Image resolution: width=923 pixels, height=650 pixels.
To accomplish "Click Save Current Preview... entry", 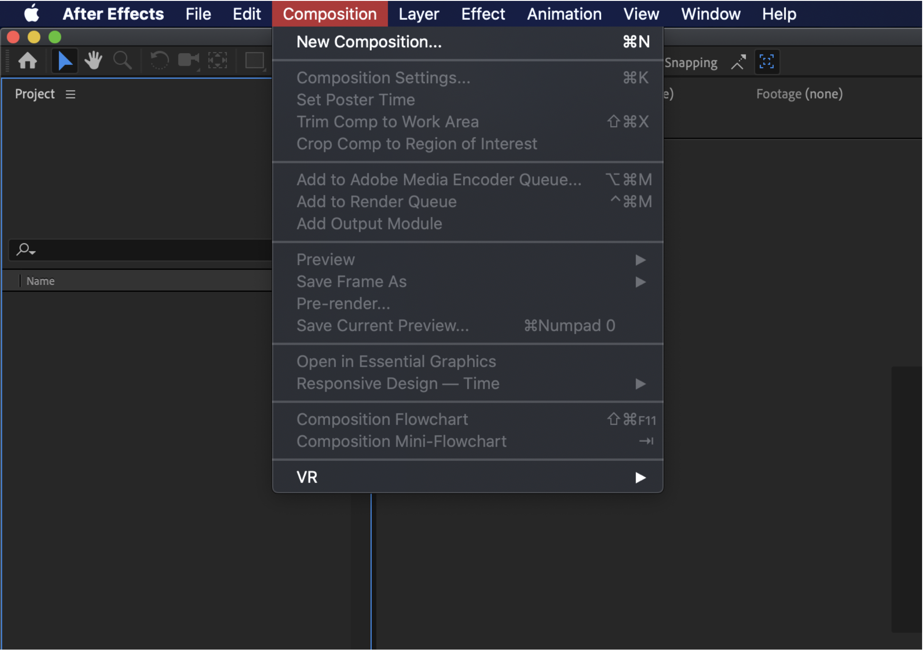I will tap(468, 326).
